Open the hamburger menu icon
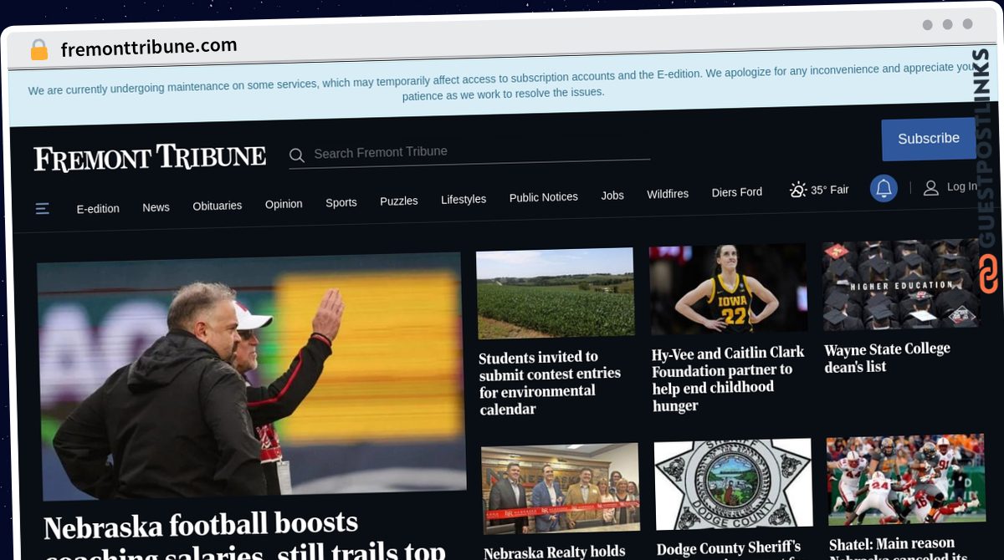1004x560 pixels. coord(43,208)
